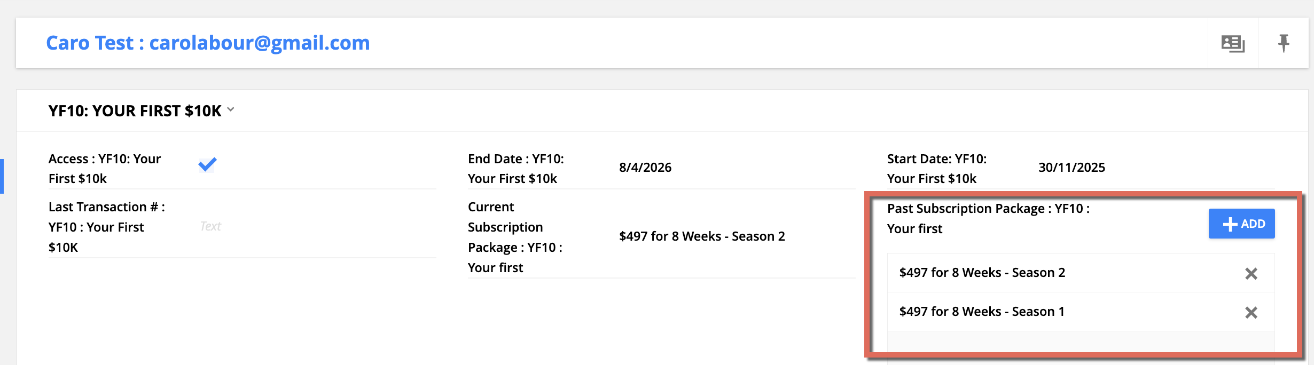Click the pin icon in header
1314x365 pixels.
point(1284,43)
